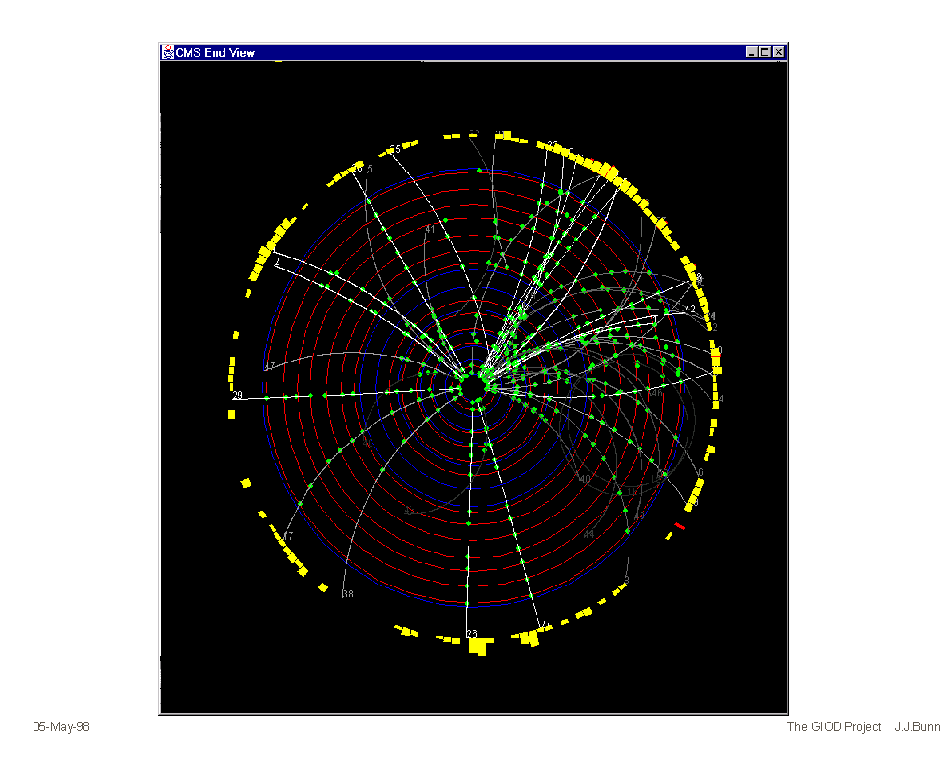Select track label 29 on left side
Image resolution: width=946 pixels, height=757 pixels.
click(x=237, y=395)
